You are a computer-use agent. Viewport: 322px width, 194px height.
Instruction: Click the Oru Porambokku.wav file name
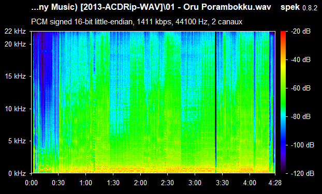[x=227, y=7]
